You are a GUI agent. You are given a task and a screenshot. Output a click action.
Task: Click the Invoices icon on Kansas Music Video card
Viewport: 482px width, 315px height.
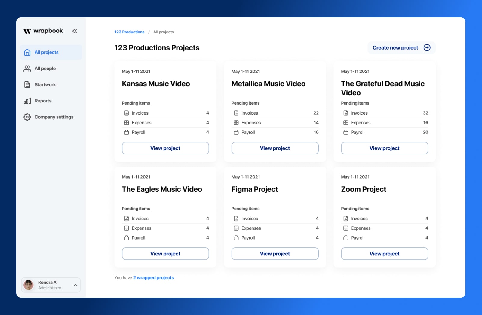(x=126, y=113)
